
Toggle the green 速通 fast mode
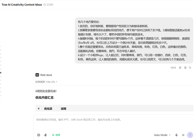coord(56,135)
